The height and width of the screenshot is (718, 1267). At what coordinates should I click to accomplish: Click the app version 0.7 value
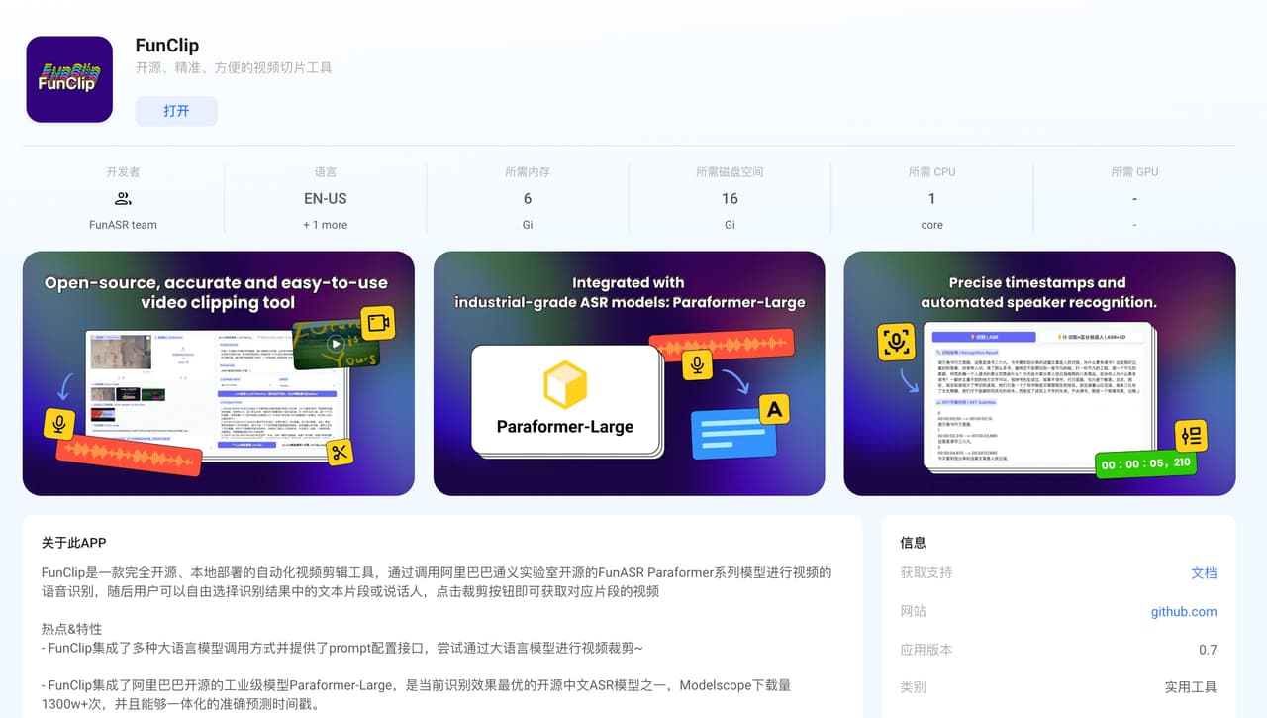1208,650
